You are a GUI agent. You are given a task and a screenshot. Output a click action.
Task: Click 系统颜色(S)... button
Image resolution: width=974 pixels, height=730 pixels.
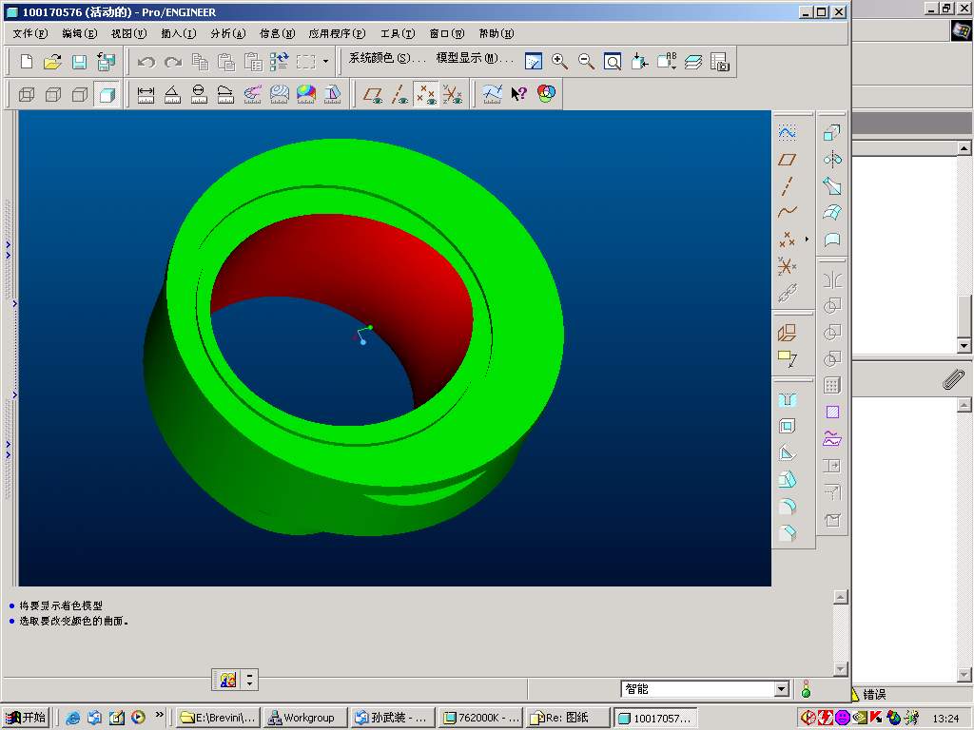(387, 58)
